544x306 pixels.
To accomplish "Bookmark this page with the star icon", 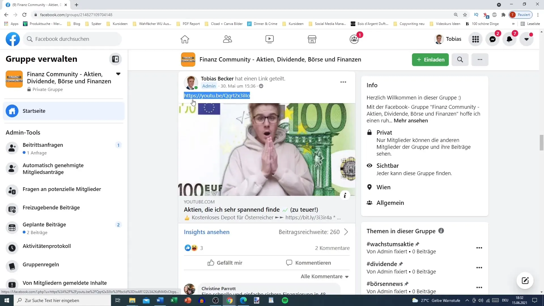I will click(465, 15).
